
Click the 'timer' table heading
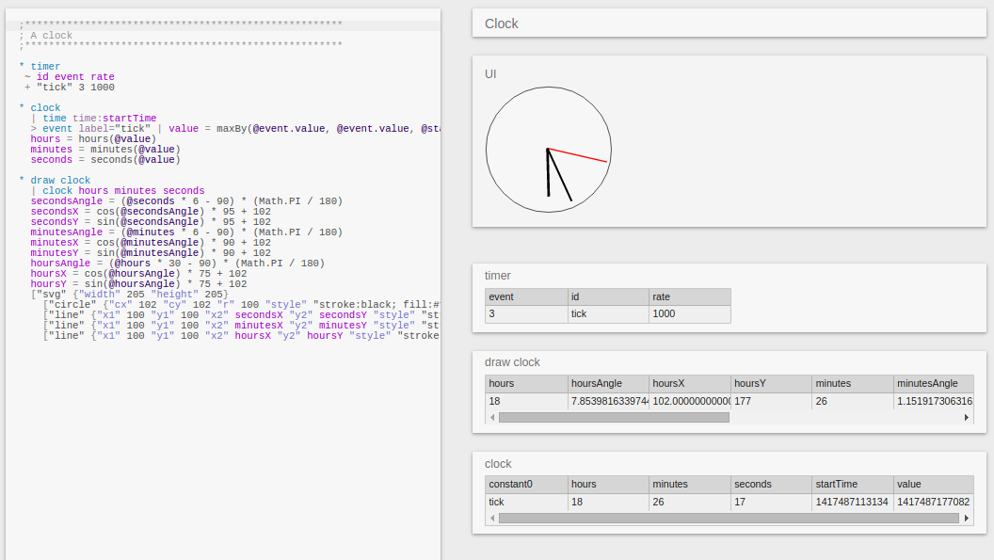[498, 276]
